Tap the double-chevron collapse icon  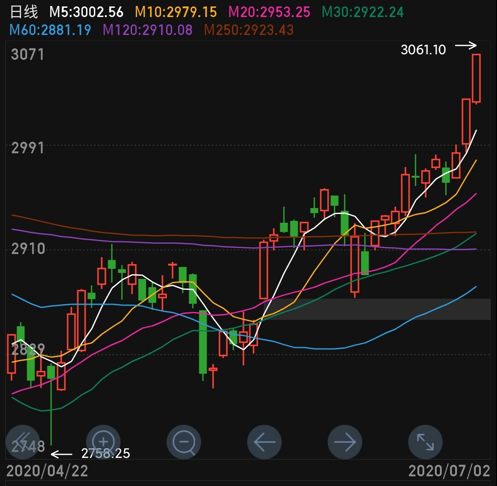23,442
